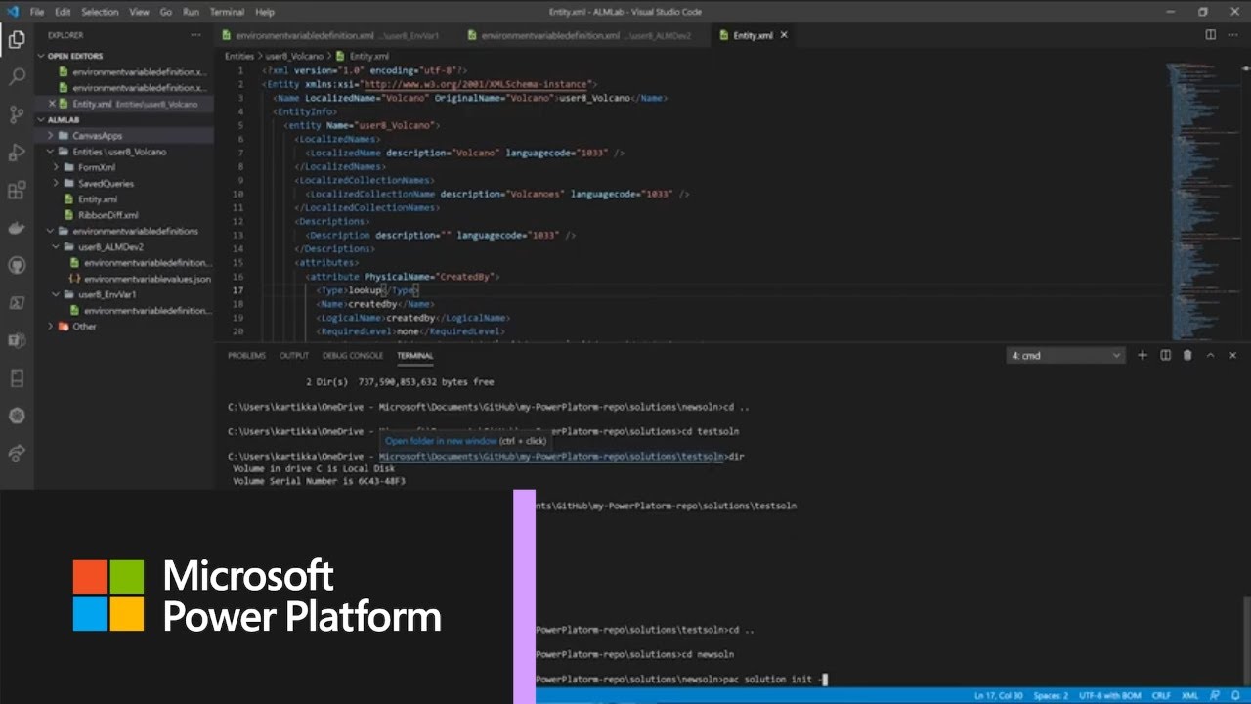Screen dimensions: 1251x704
Task: Click 'Ln 17, Col 30' in status bar
Action: pyautogui.click(x=998, y=695)
